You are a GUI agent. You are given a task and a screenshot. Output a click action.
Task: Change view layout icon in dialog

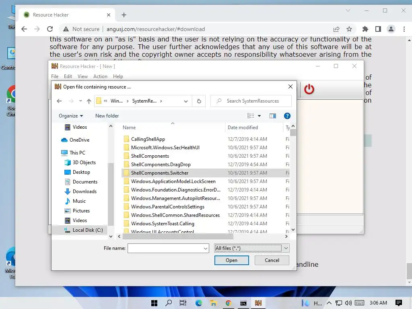click(x=251, y=116)
